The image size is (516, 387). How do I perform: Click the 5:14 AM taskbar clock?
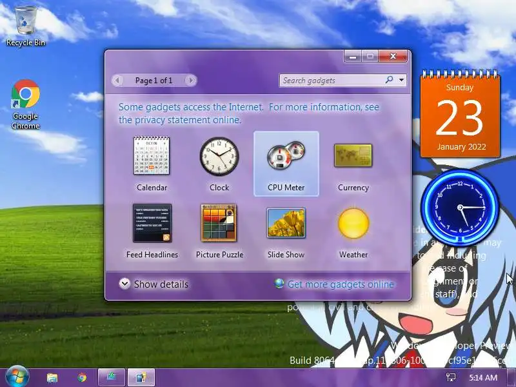(483, 377)
